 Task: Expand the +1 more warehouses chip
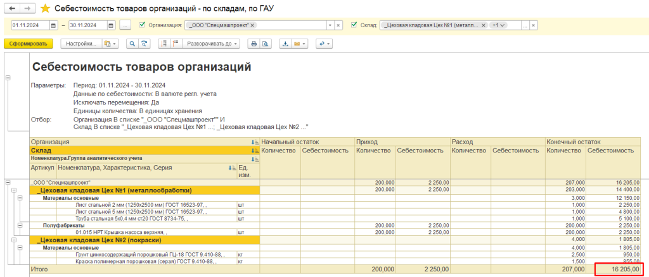pyautogui.click(x=498, y=25)
